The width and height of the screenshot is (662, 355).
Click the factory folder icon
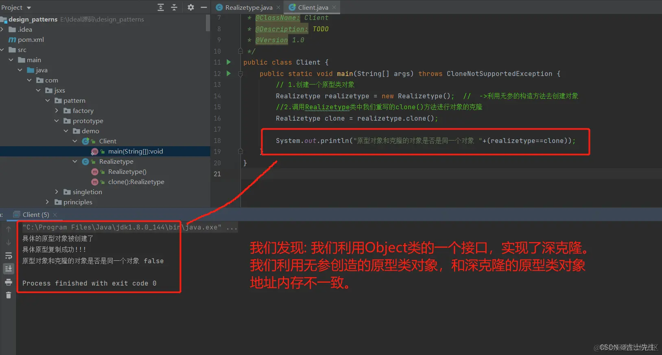(x=67, y=110)
